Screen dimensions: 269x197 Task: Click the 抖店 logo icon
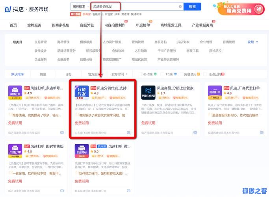click(8, 9)
